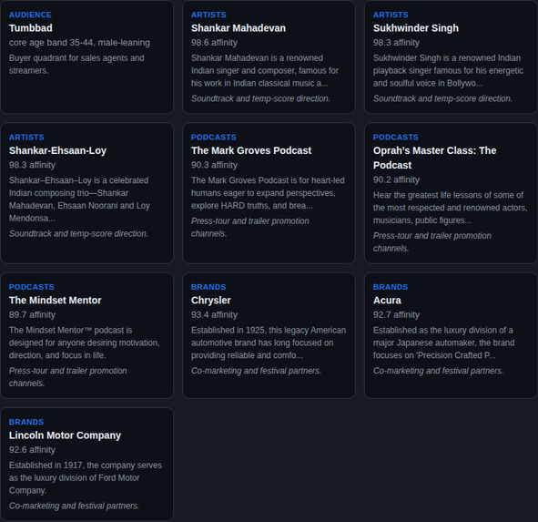
Task: Click BRANDS label above Acura
Action: (391, 287)
